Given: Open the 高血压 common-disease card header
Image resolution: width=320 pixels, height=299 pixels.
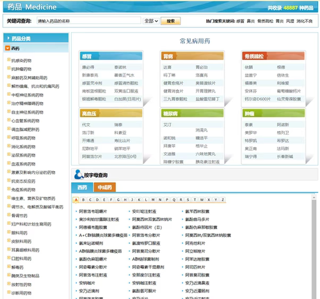Looking at the screenshot, I should tap(111, 114).
